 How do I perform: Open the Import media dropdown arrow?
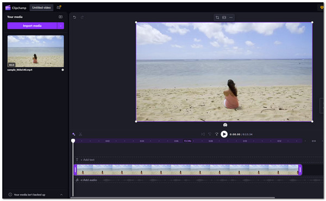point(61,26)
